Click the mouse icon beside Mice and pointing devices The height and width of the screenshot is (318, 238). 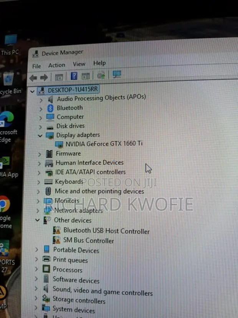point(48,191)
